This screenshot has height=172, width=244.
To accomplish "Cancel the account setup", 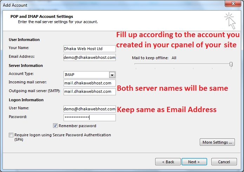I will [x=224, y=162].
